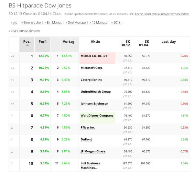Select the Drei Monate period
This screenshot has width=194, height=172.
(76, 22)
